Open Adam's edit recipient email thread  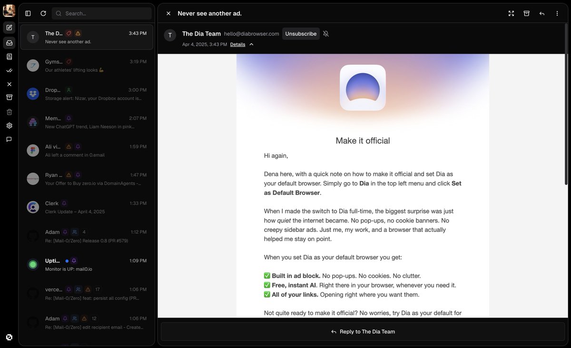tap(87, 323)
